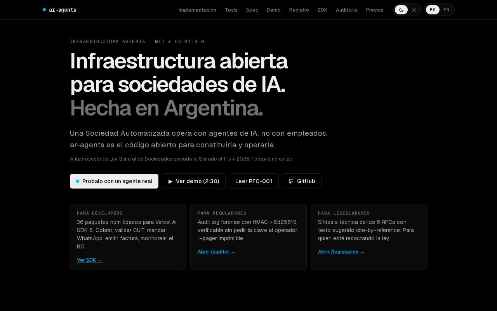Click the PARA LEGISLADORES card heading
Viewport: 497px width, 311px height.
pos(344,213)
